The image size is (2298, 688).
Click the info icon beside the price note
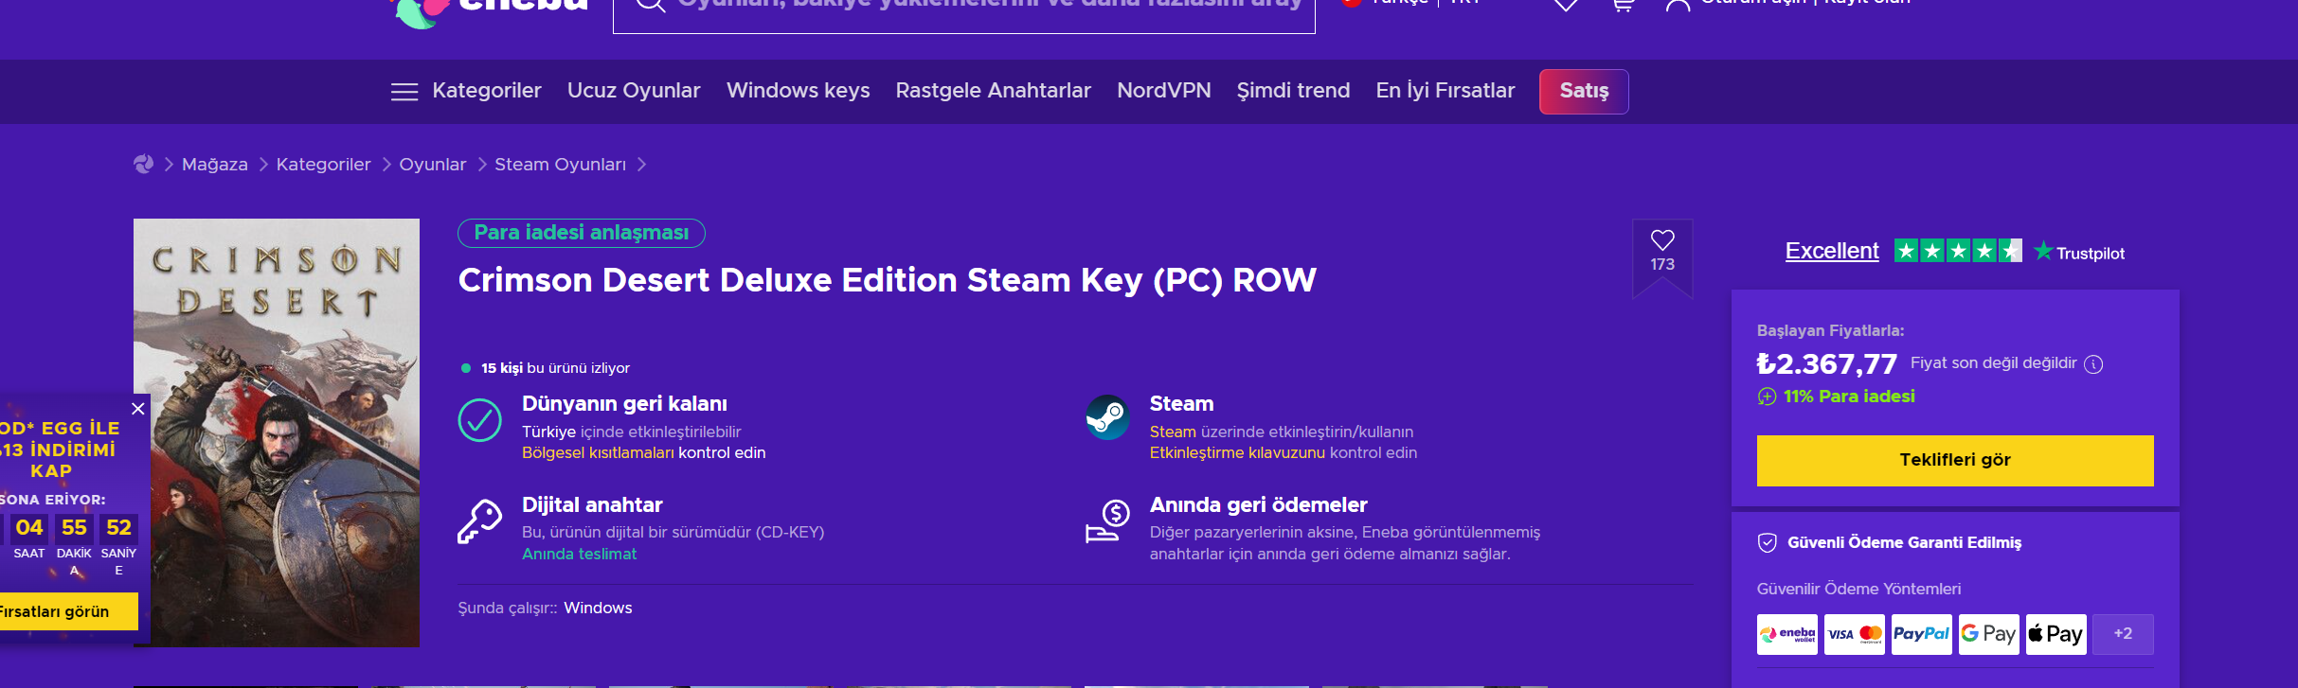2094,364
